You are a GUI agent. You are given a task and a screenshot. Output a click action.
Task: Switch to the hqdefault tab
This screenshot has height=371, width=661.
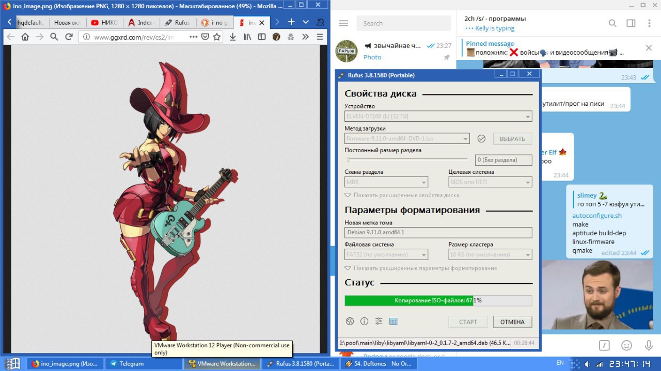point(32,22)
